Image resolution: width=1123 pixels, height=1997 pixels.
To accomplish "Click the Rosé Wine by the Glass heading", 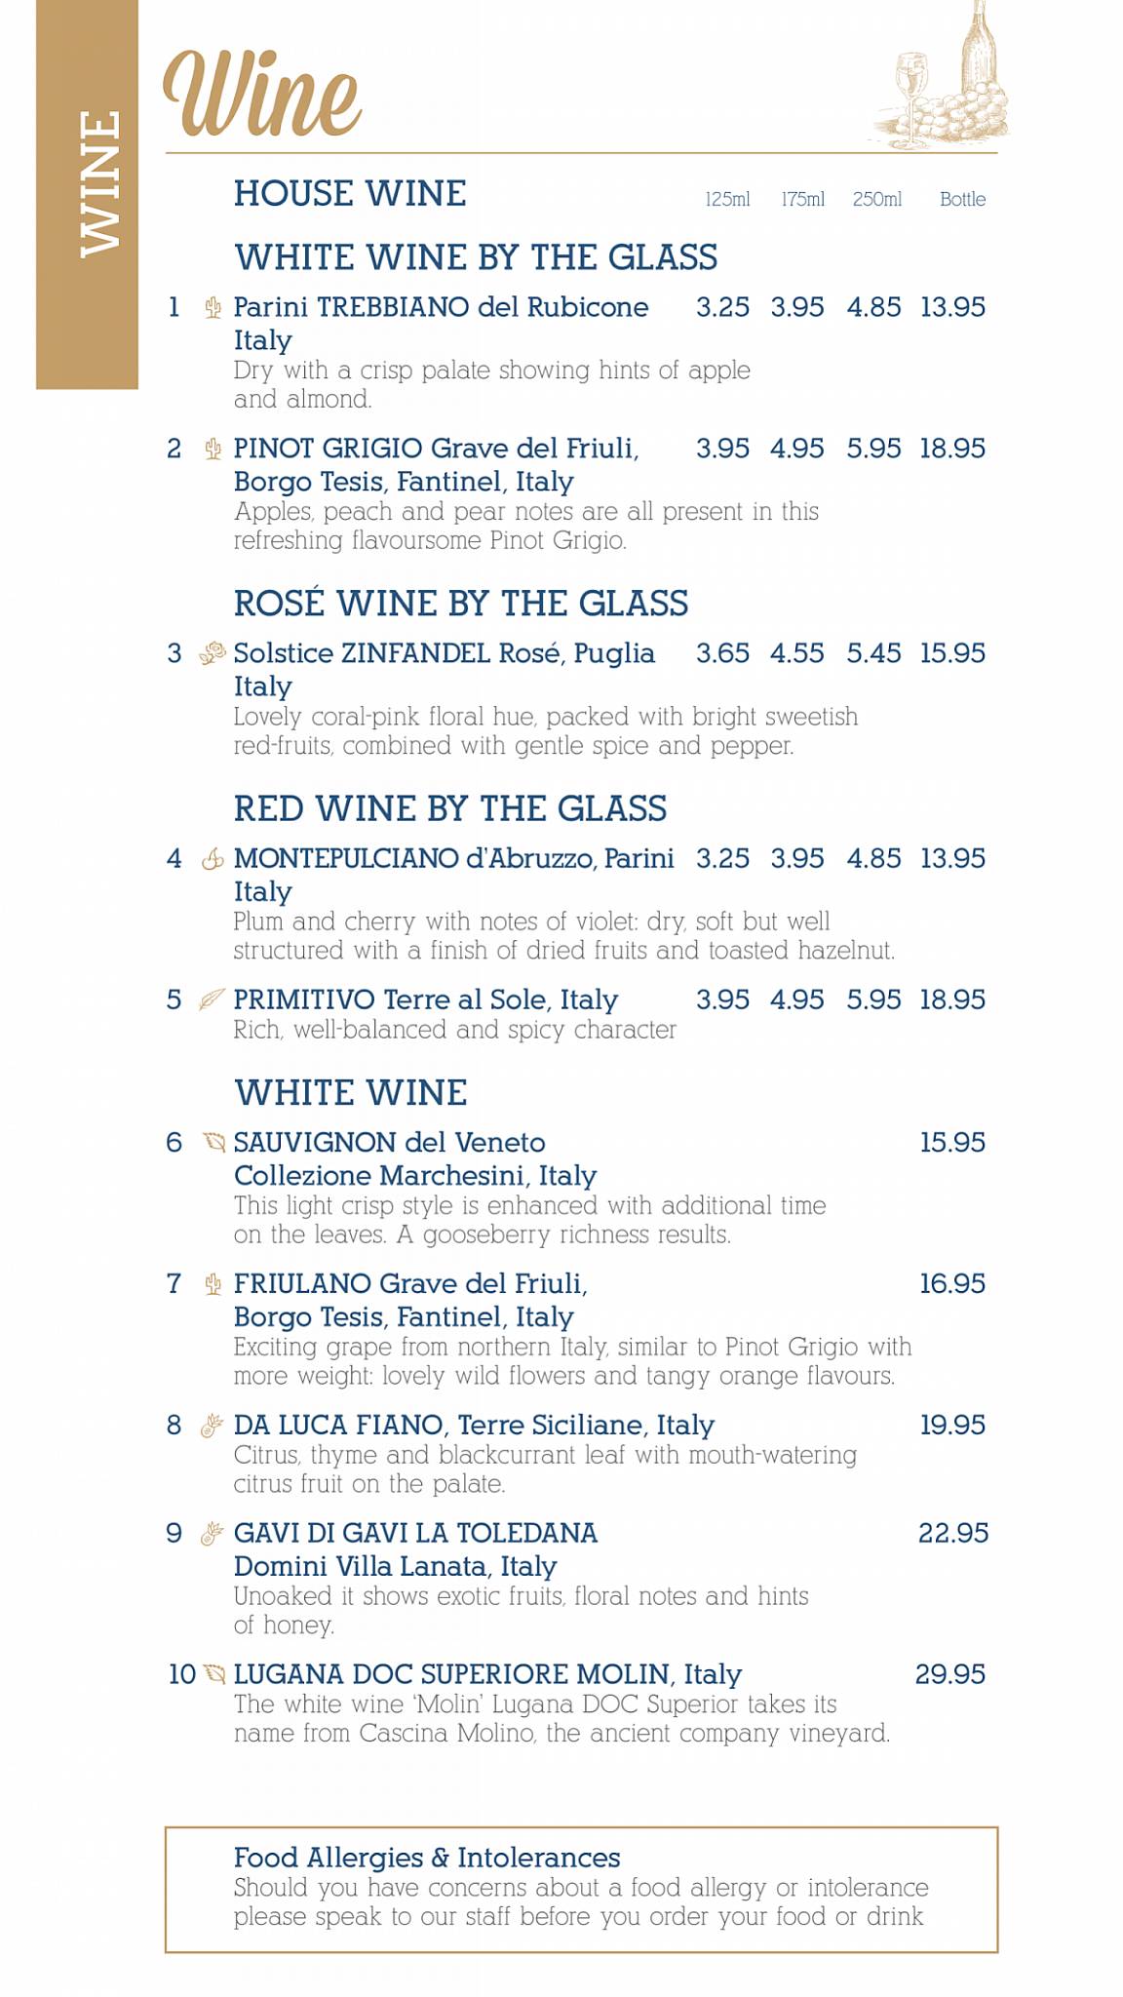I will [x=461, y=604].
